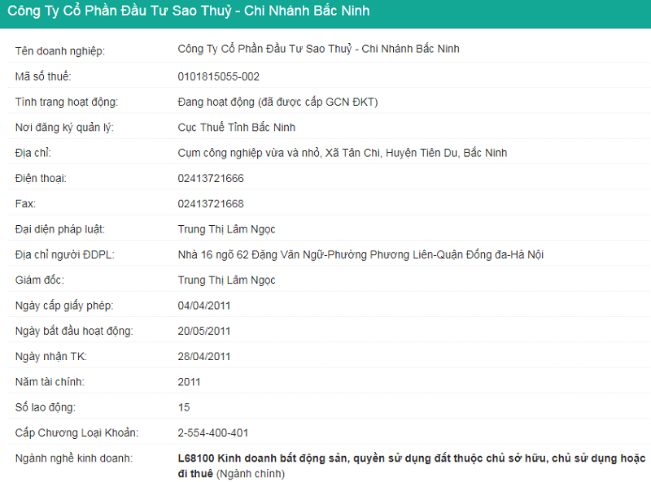Select tax code 0101815055-002
Image resolution: width=651 pixels, height=482 pixels.
pos(218,76)
